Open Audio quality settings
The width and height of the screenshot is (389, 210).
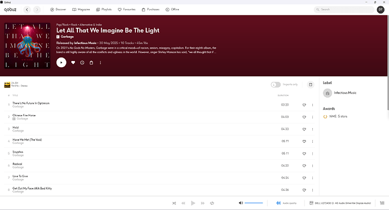click(x=286, y=203)
